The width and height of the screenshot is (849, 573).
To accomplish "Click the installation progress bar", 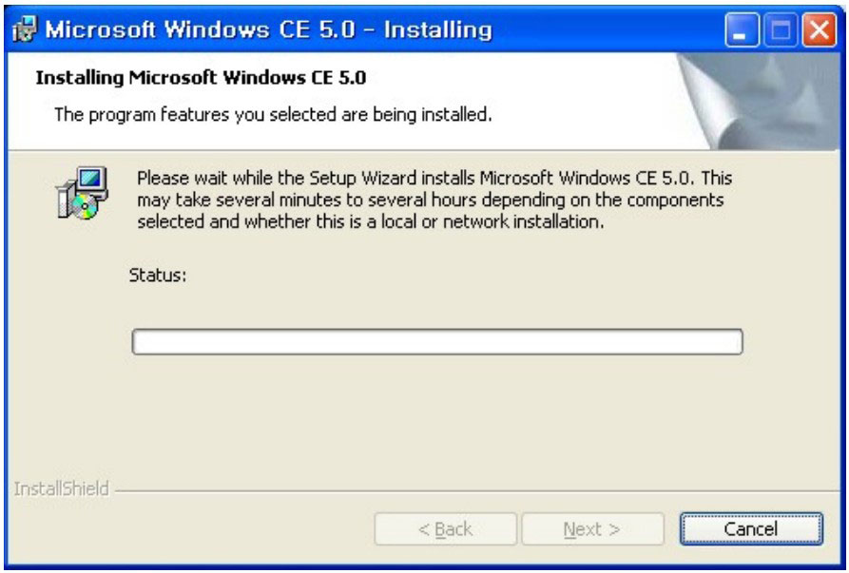I will (x=436, y=342).
